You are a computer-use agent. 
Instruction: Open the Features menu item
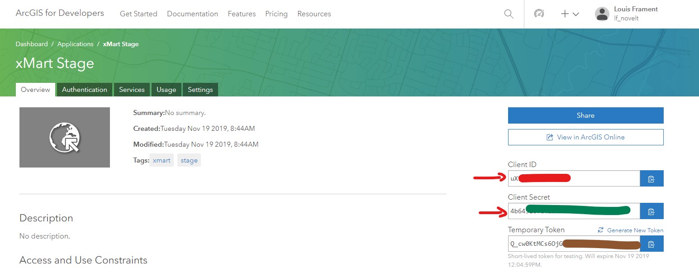tap(242, 14)
